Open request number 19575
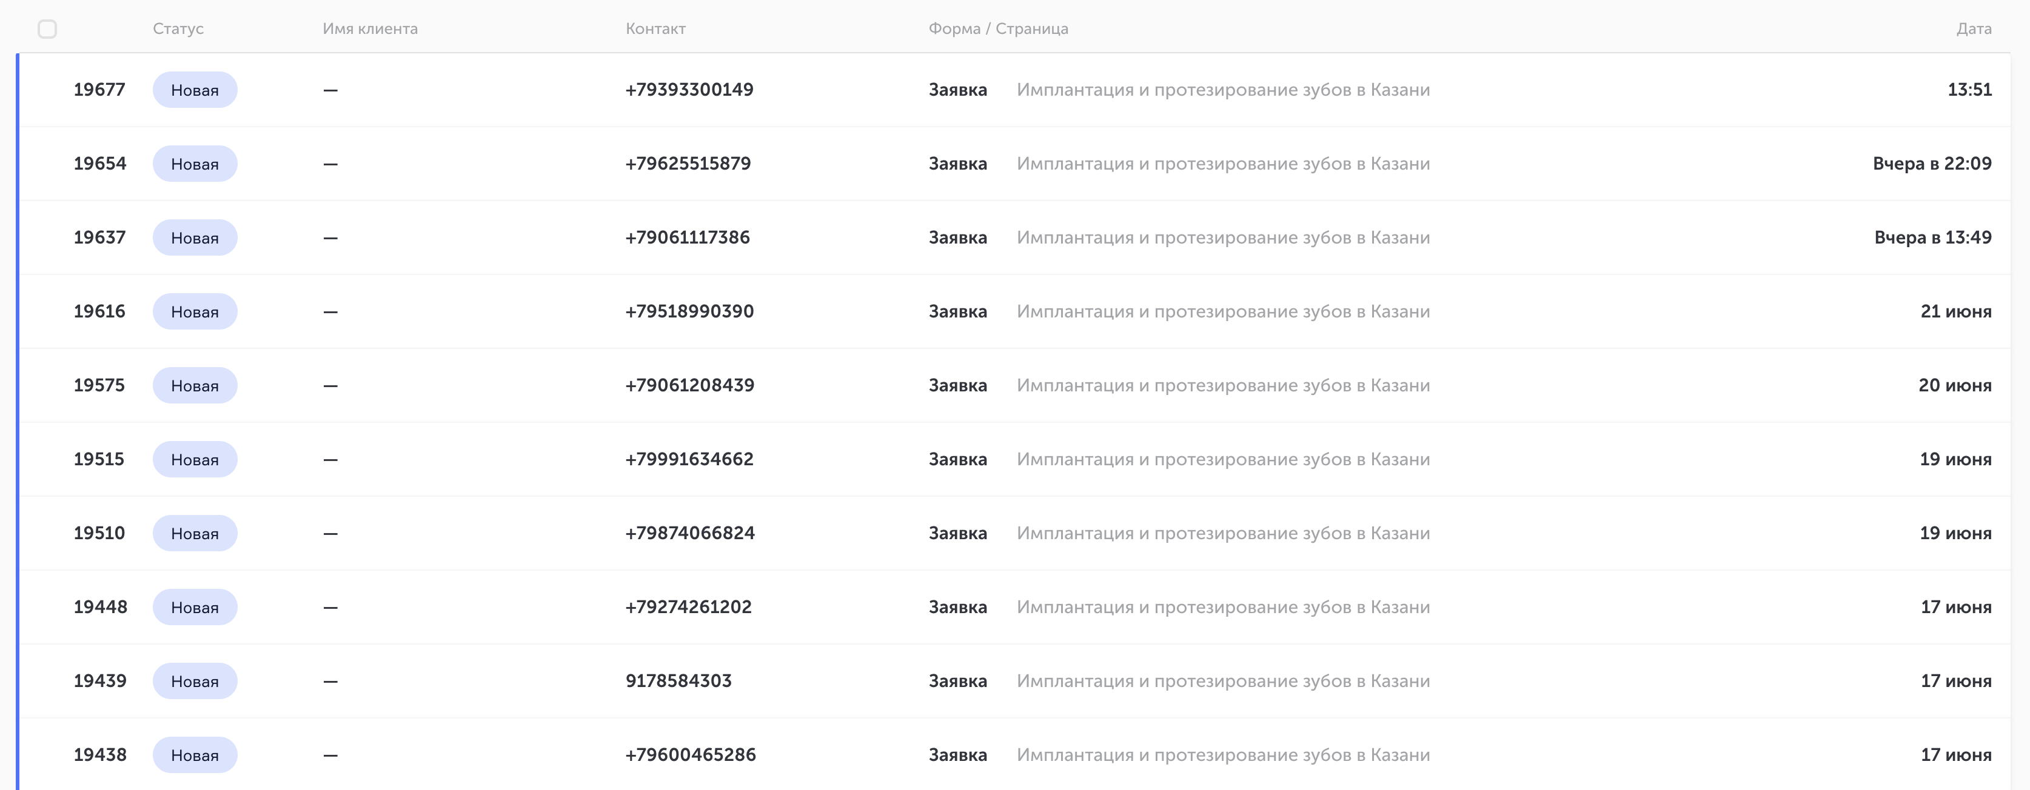Viewport: 2030px width, 790px height. tap(99, 386)
